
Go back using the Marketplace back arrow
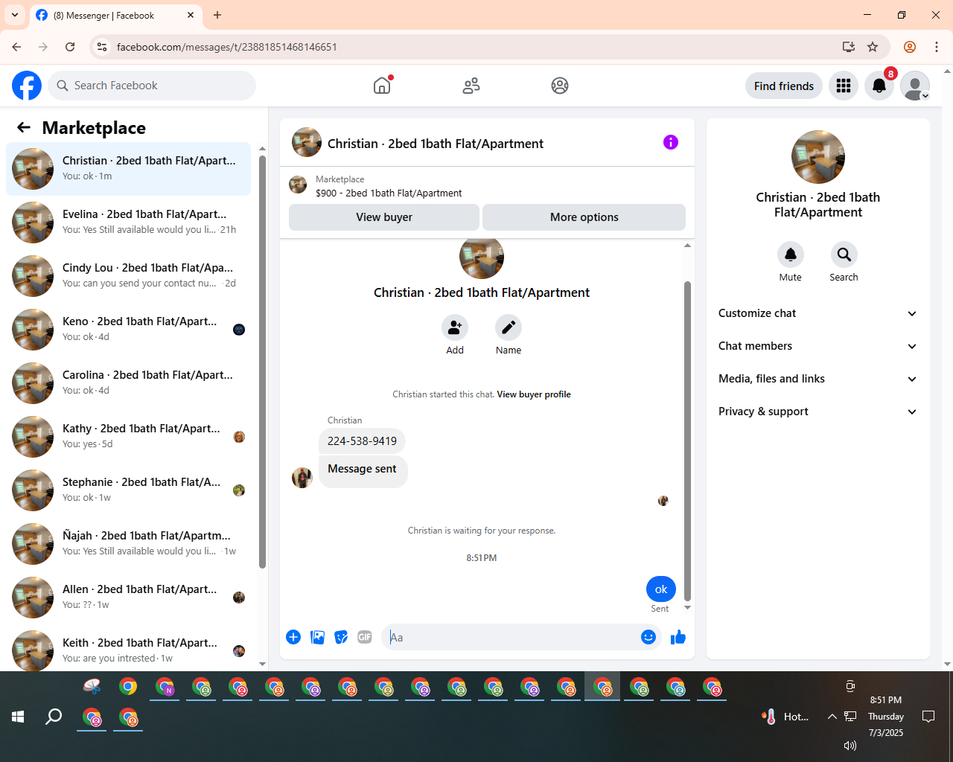(x=24, y=127)
